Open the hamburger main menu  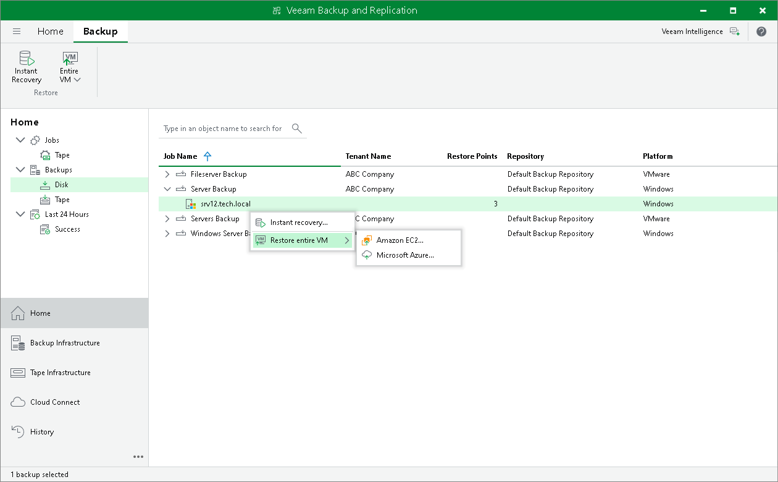[17, 32]
